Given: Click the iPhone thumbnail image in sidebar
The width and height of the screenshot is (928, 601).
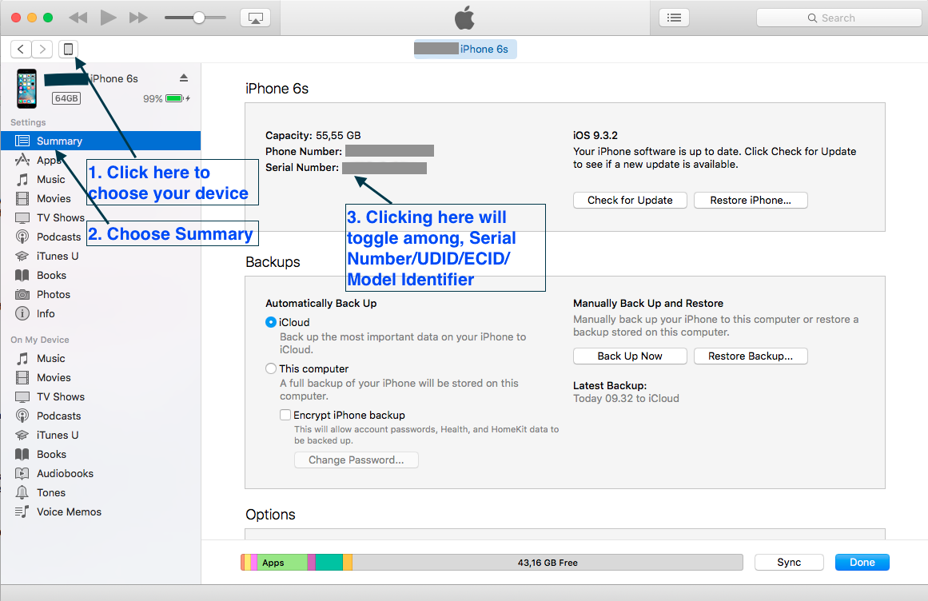Looking at the screenshot, I should point(26,89).
